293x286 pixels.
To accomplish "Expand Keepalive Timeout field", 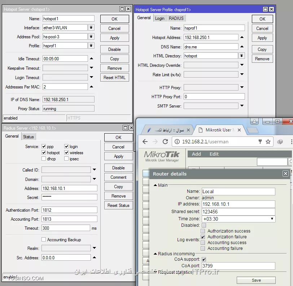I will (x=91, y=68).
